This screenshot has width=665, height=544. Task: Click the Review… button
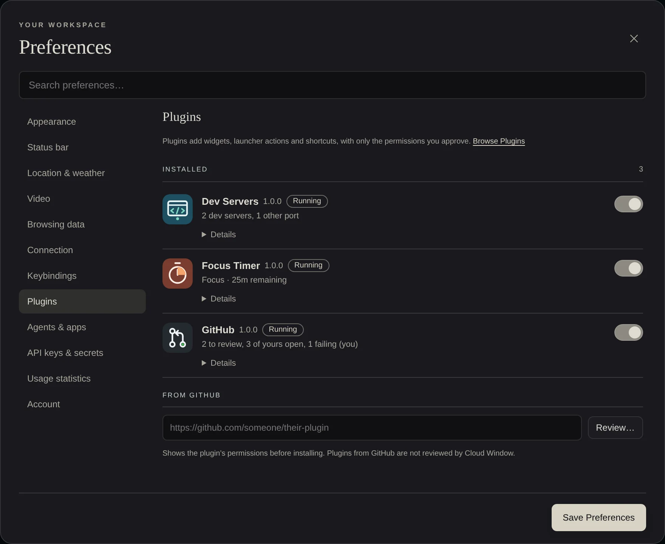point(615,428)
